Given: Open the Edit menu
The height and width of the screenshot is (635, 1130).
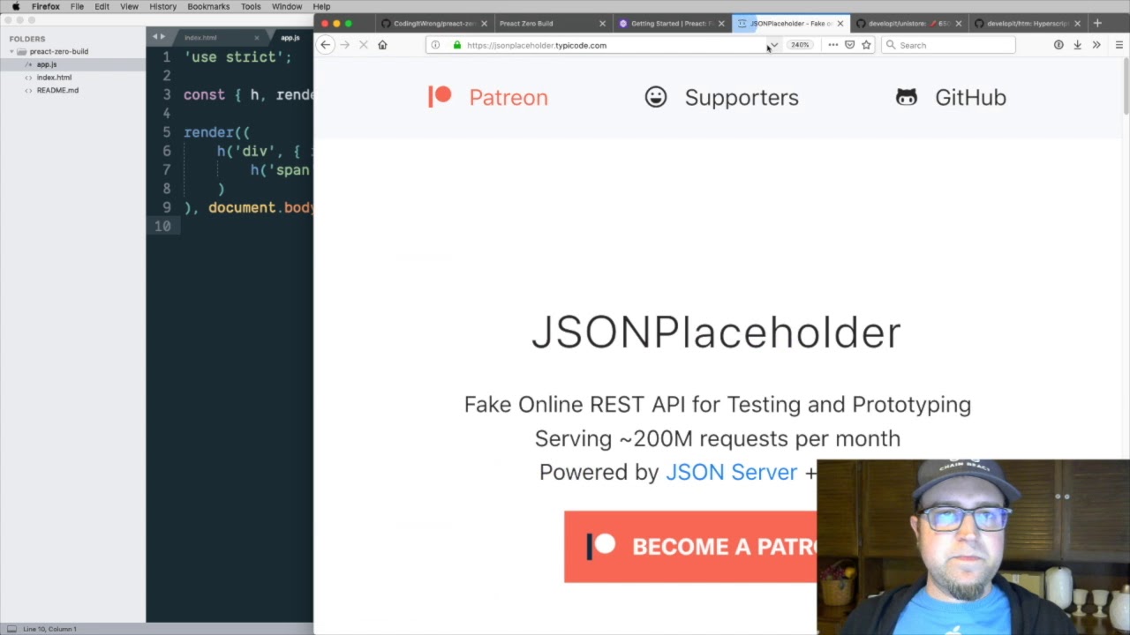Looking at the screenshot, I should tap(102, 6).
